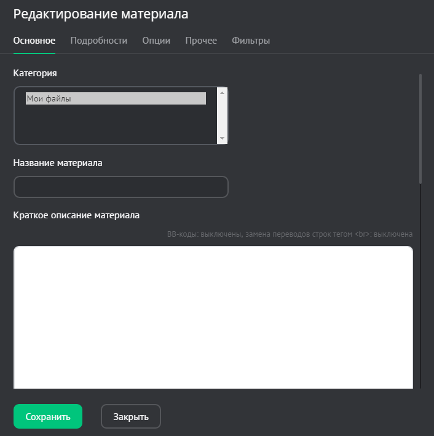
Task: Click the Краткое описание материала label
Action: click(76, 215)
